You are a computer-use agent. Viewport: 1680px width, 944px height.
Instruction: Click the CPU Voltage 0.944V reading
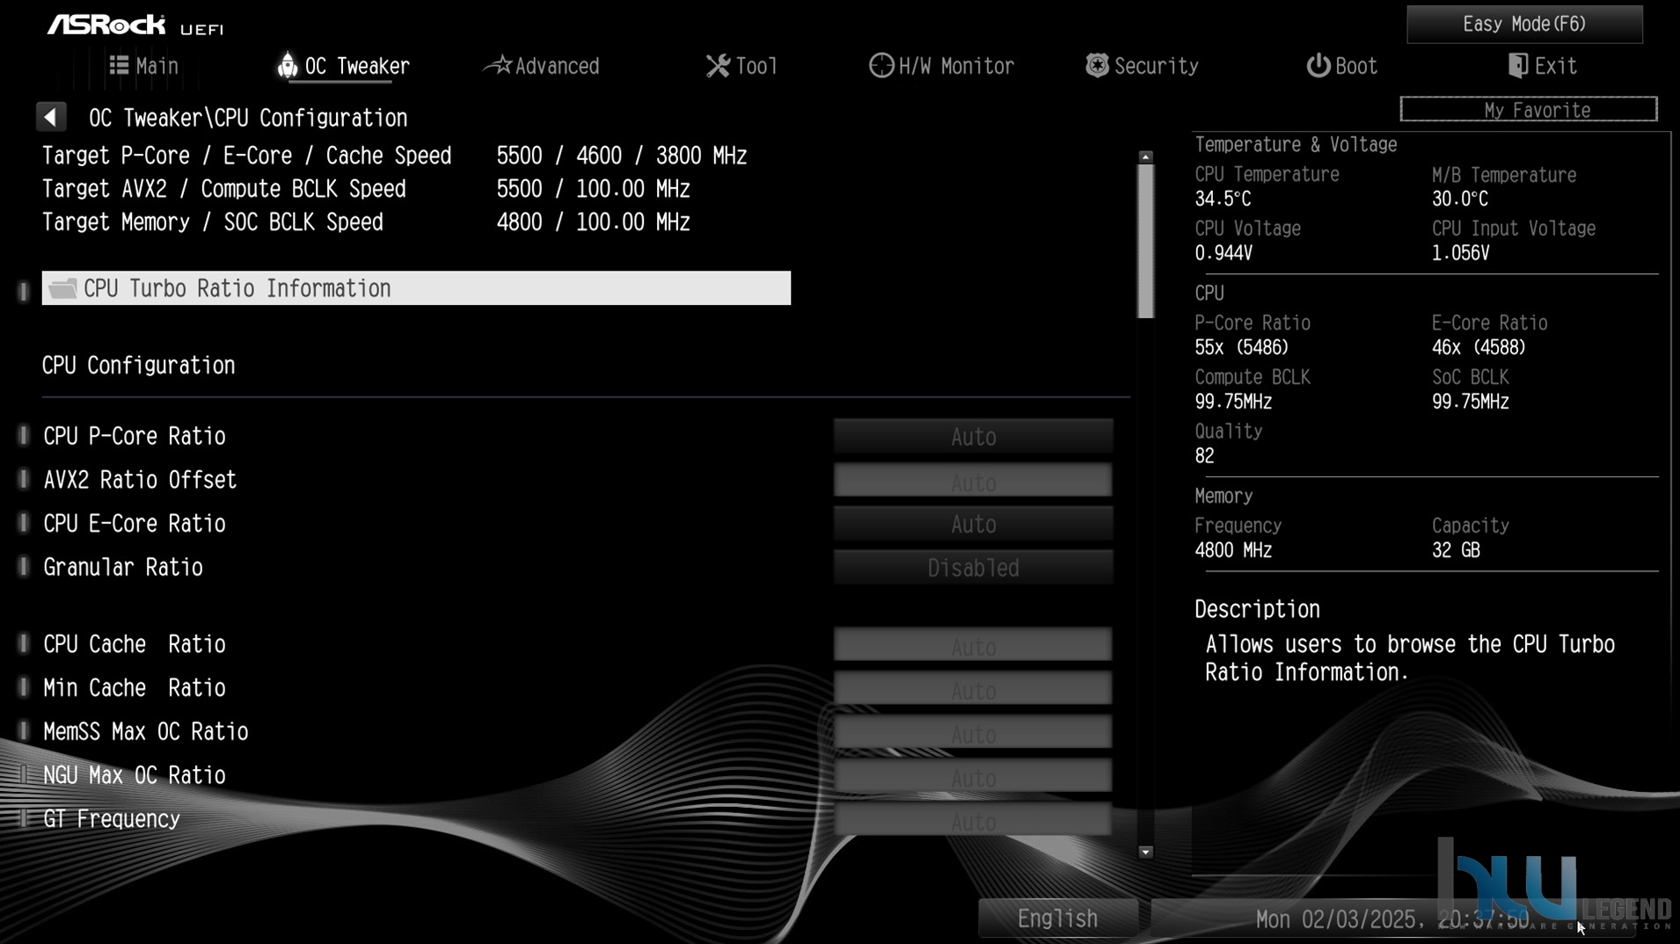coord(1223,253)
